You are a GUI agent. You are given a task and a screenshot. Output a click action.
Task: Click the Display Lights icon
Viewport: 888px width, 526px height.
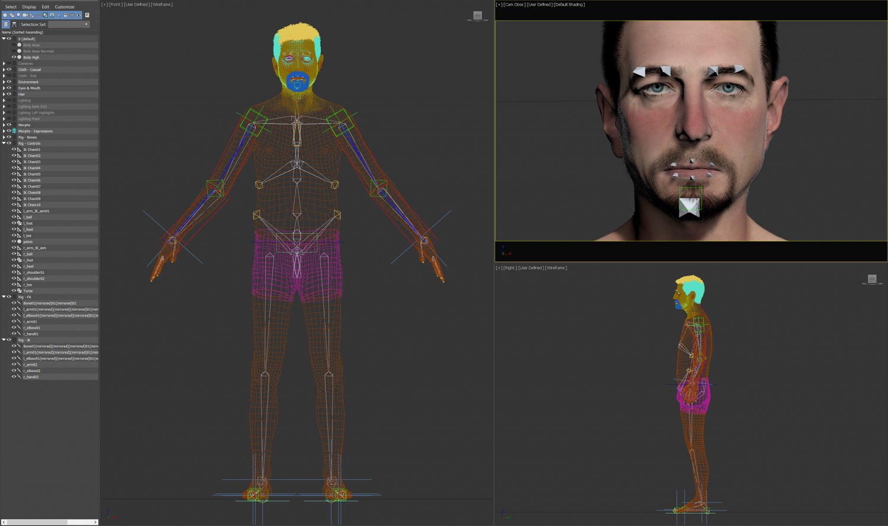(x=18, y=15)
